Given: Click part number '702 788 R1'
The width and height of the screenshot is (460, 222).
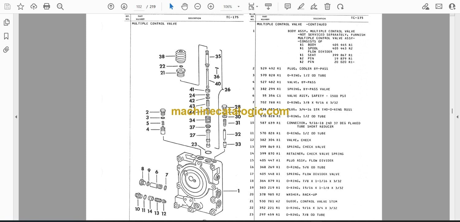Looking at the screenshot, I should pos(270,103).
